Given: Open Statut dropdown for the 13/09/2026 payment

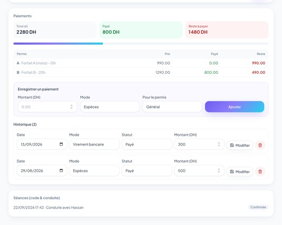Looking at the screenshot, I should click(x=147, y=144).
